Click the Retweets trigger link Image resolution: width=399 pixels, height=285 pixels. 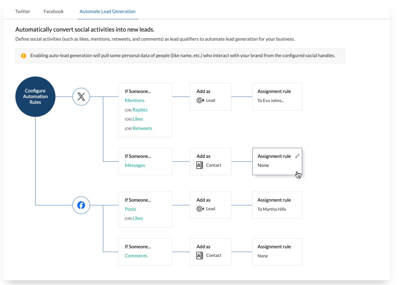pyautogui.click(x=142, y=128)
